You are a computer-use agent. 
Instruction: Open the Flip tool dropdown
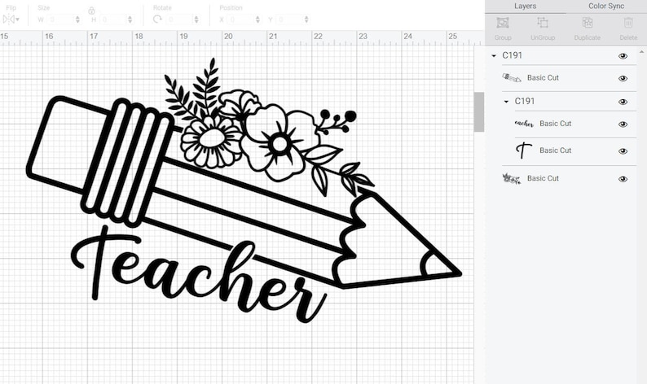point(11,19)
